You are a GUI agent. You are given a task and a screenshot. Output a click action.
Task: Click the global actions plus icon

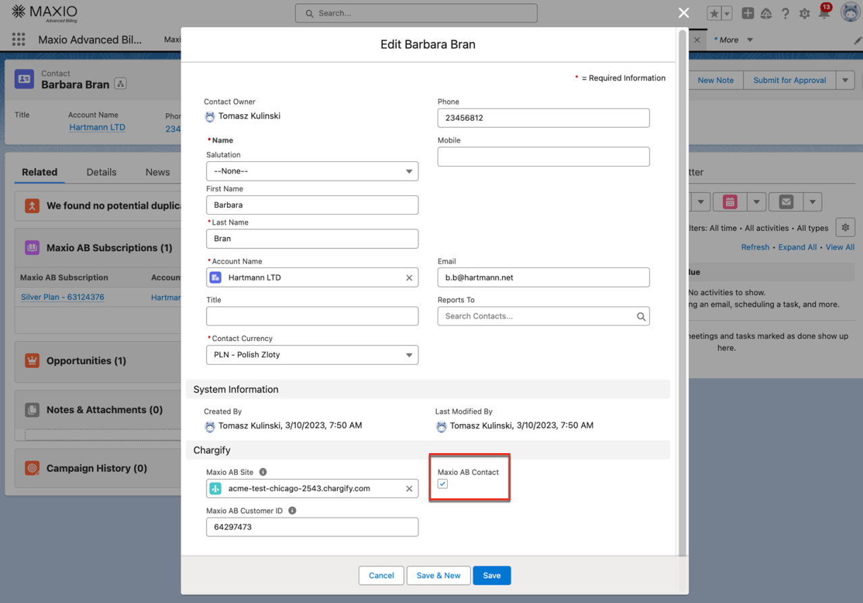748,14
